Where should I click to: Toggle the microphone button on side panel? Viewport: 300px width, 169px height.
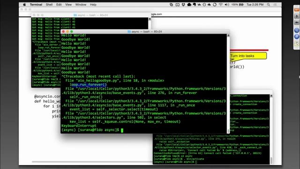[297, 16]
